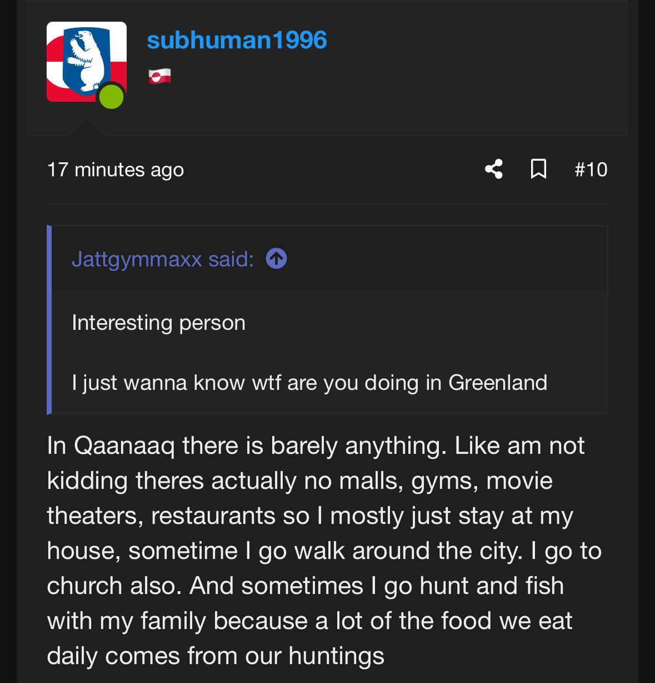Open the polar bear avatar profile picture
The width and height of the screenshot is (655, 683).
[87, 62]
